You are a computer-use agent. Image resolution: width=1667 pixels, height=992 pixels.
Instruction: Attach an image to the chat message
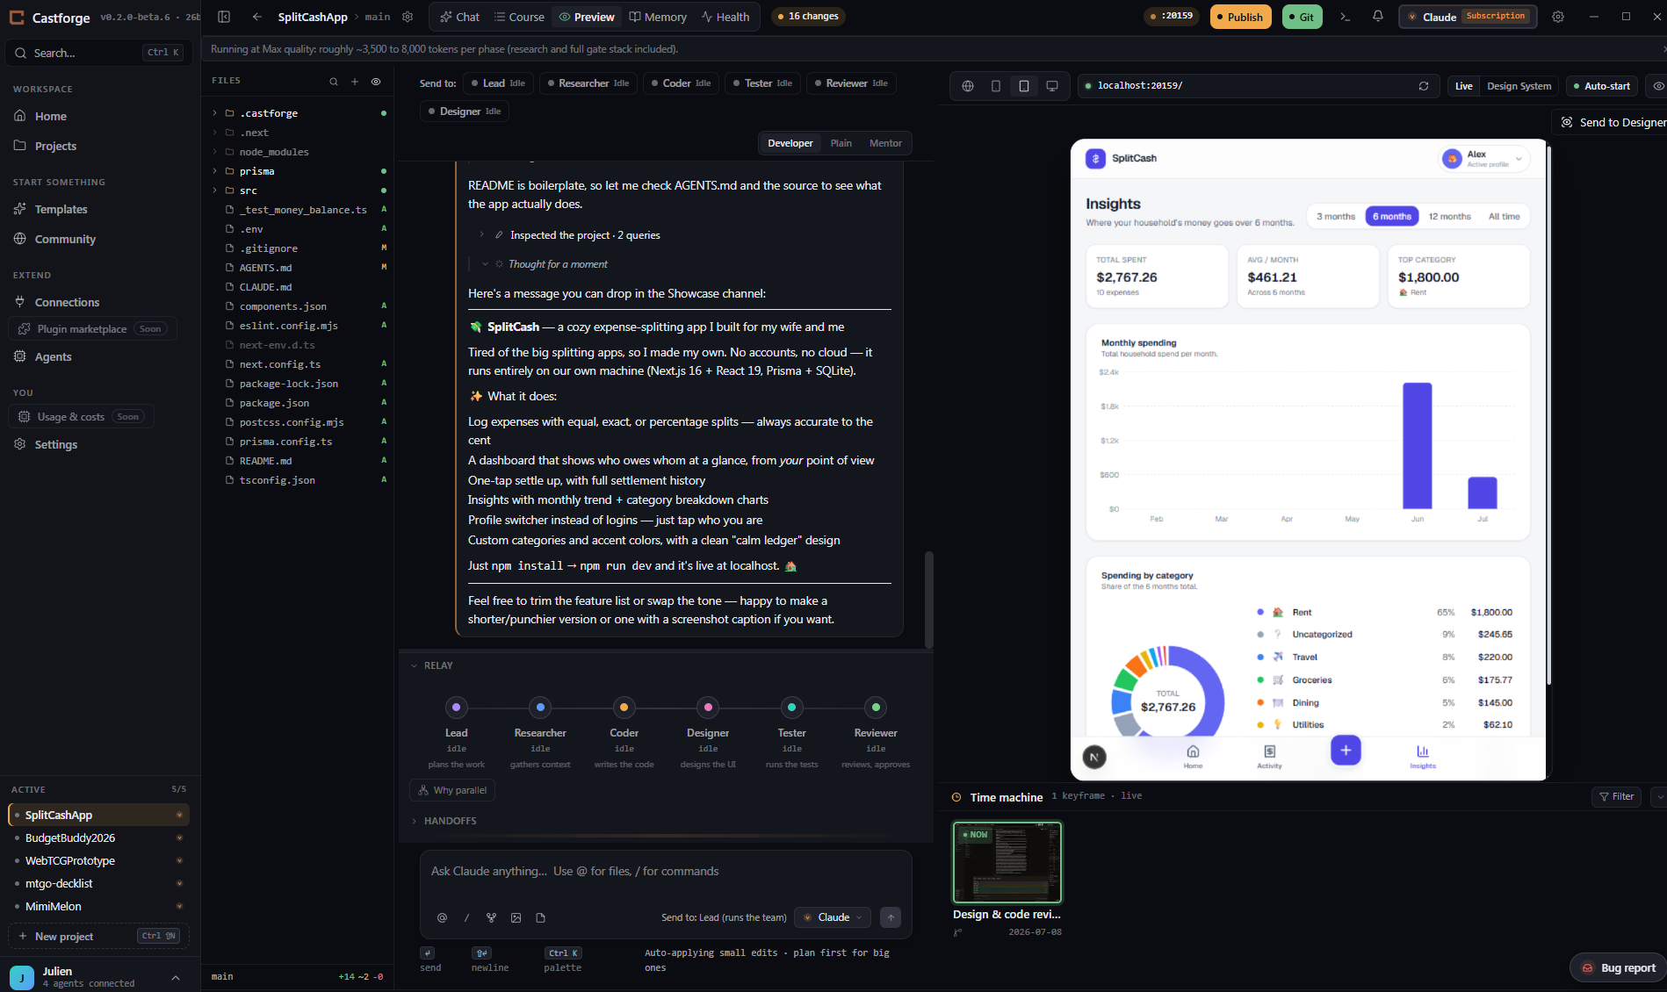(516, 917)
